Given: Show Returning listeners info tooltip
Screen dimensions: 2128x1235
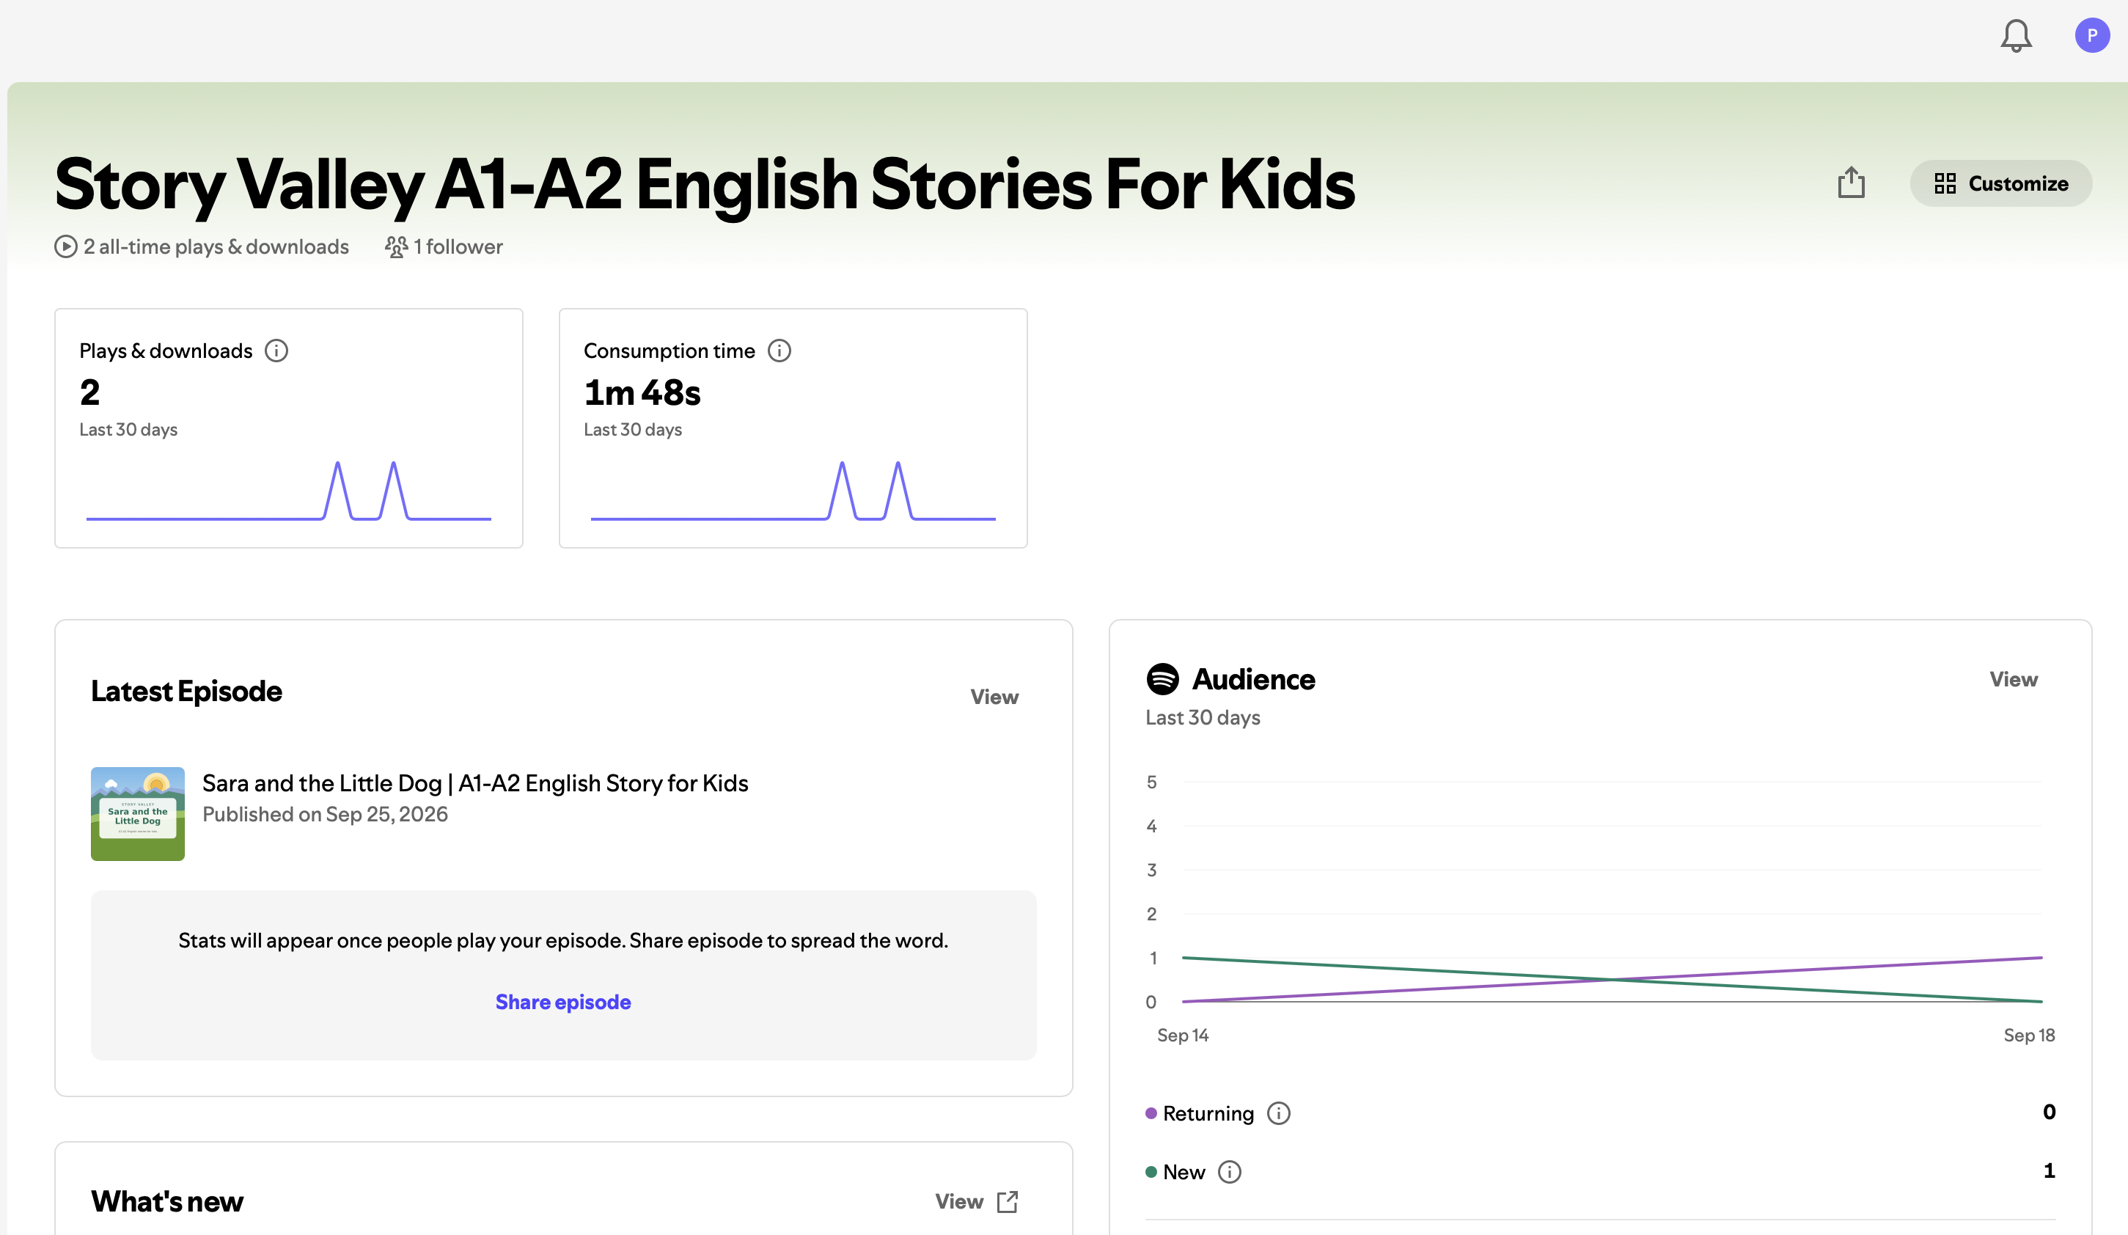Looking at the screenshot, I should 1279,1113.
